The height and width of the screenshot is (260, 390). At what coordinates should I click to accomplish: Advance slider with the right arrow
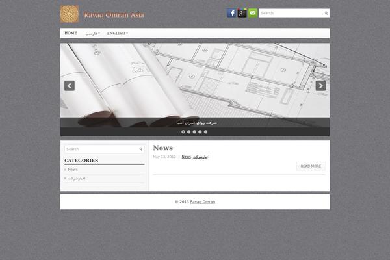click(320, 86)
